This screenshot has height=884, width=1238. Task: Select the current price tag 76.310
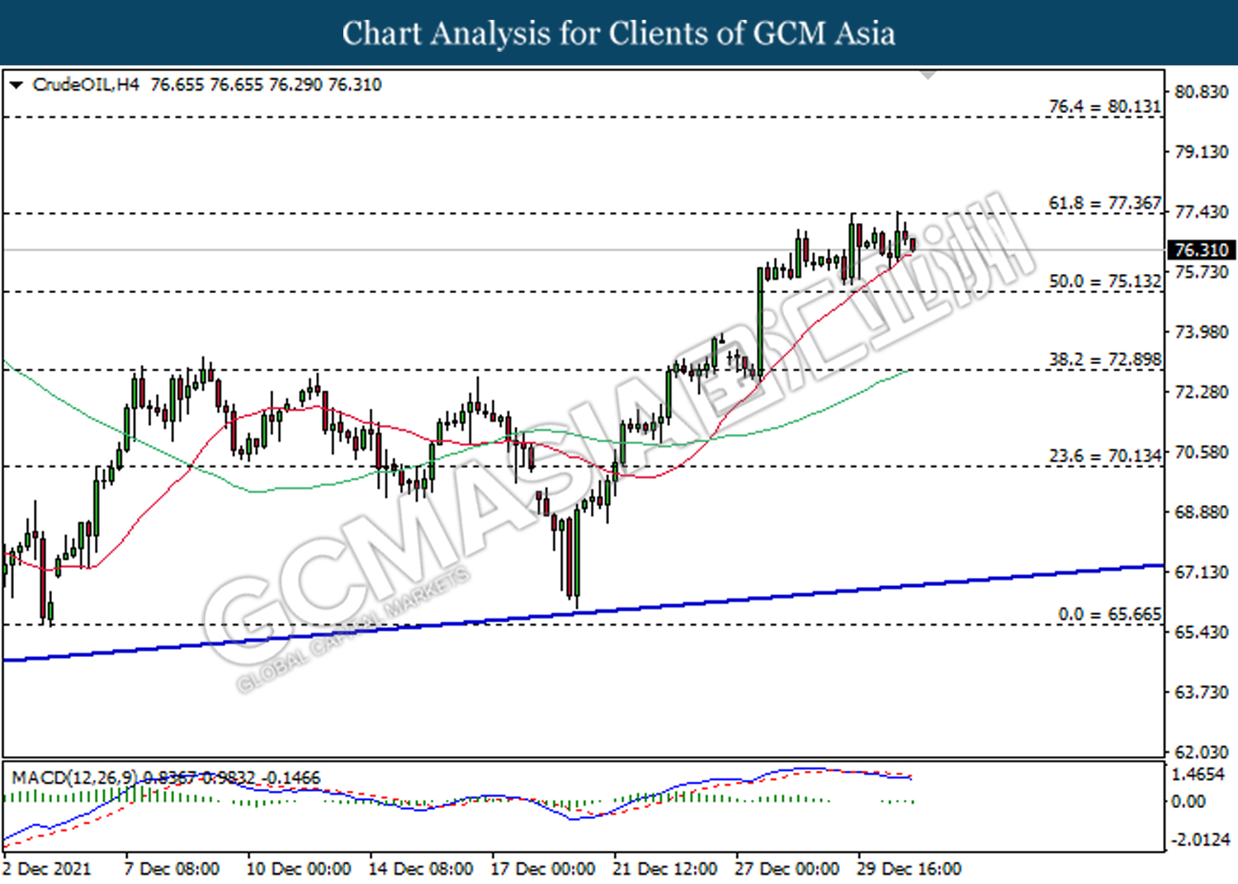[x=1202, y=249]
